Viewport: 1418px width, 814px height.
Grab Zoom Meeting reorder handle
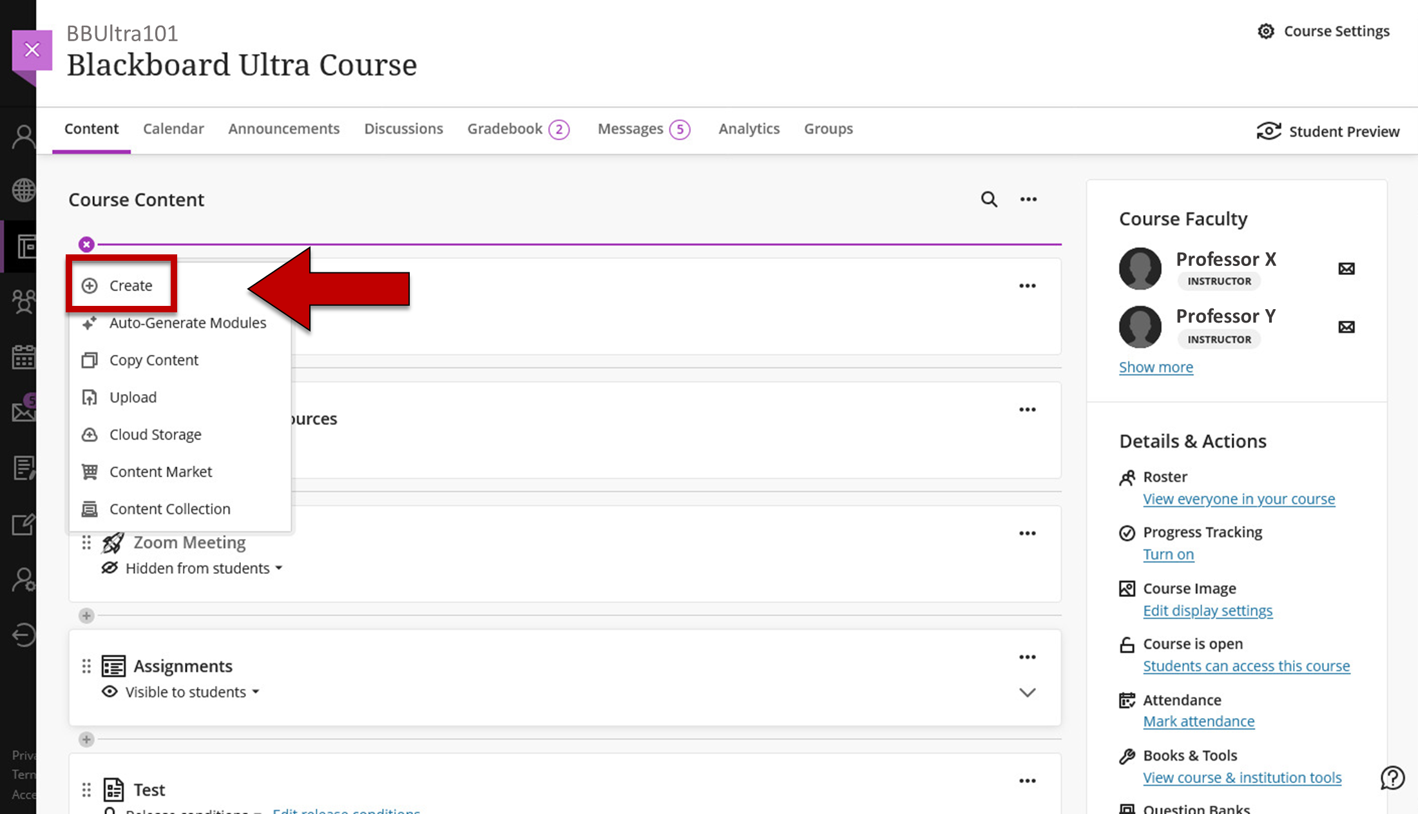tap(86, 542)
